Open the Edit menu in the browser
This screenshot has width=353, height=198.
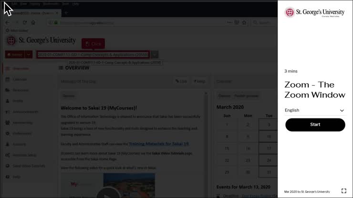point(14,4)
